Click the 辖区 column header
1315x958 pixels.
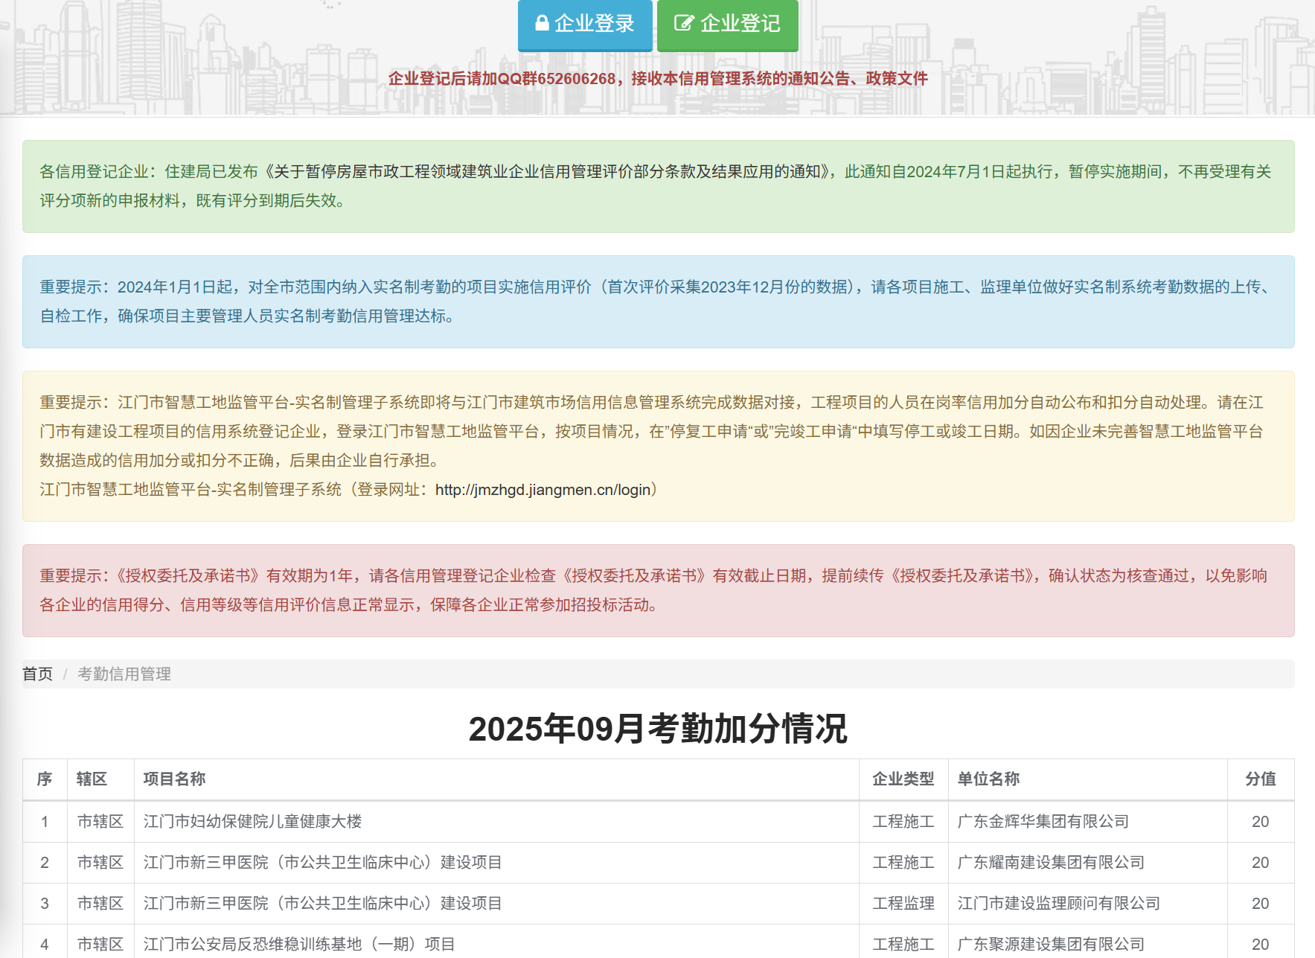pyautogui.click(x=92, y=779)
